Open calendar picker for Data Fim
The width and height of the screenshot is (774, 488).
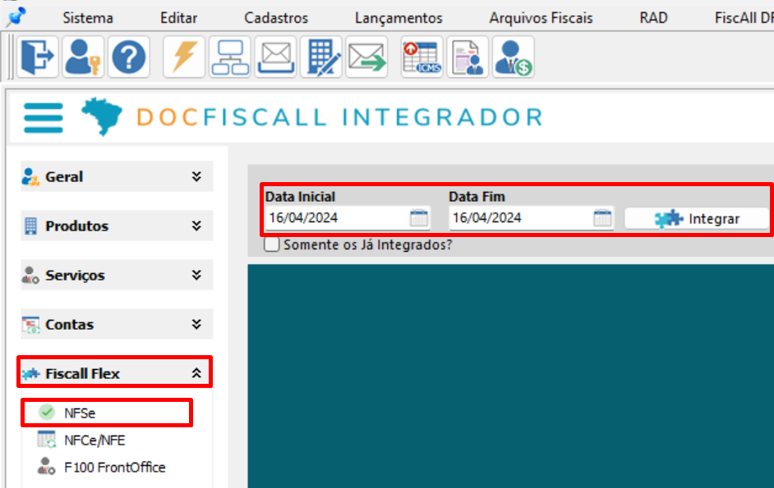point(602,217)
